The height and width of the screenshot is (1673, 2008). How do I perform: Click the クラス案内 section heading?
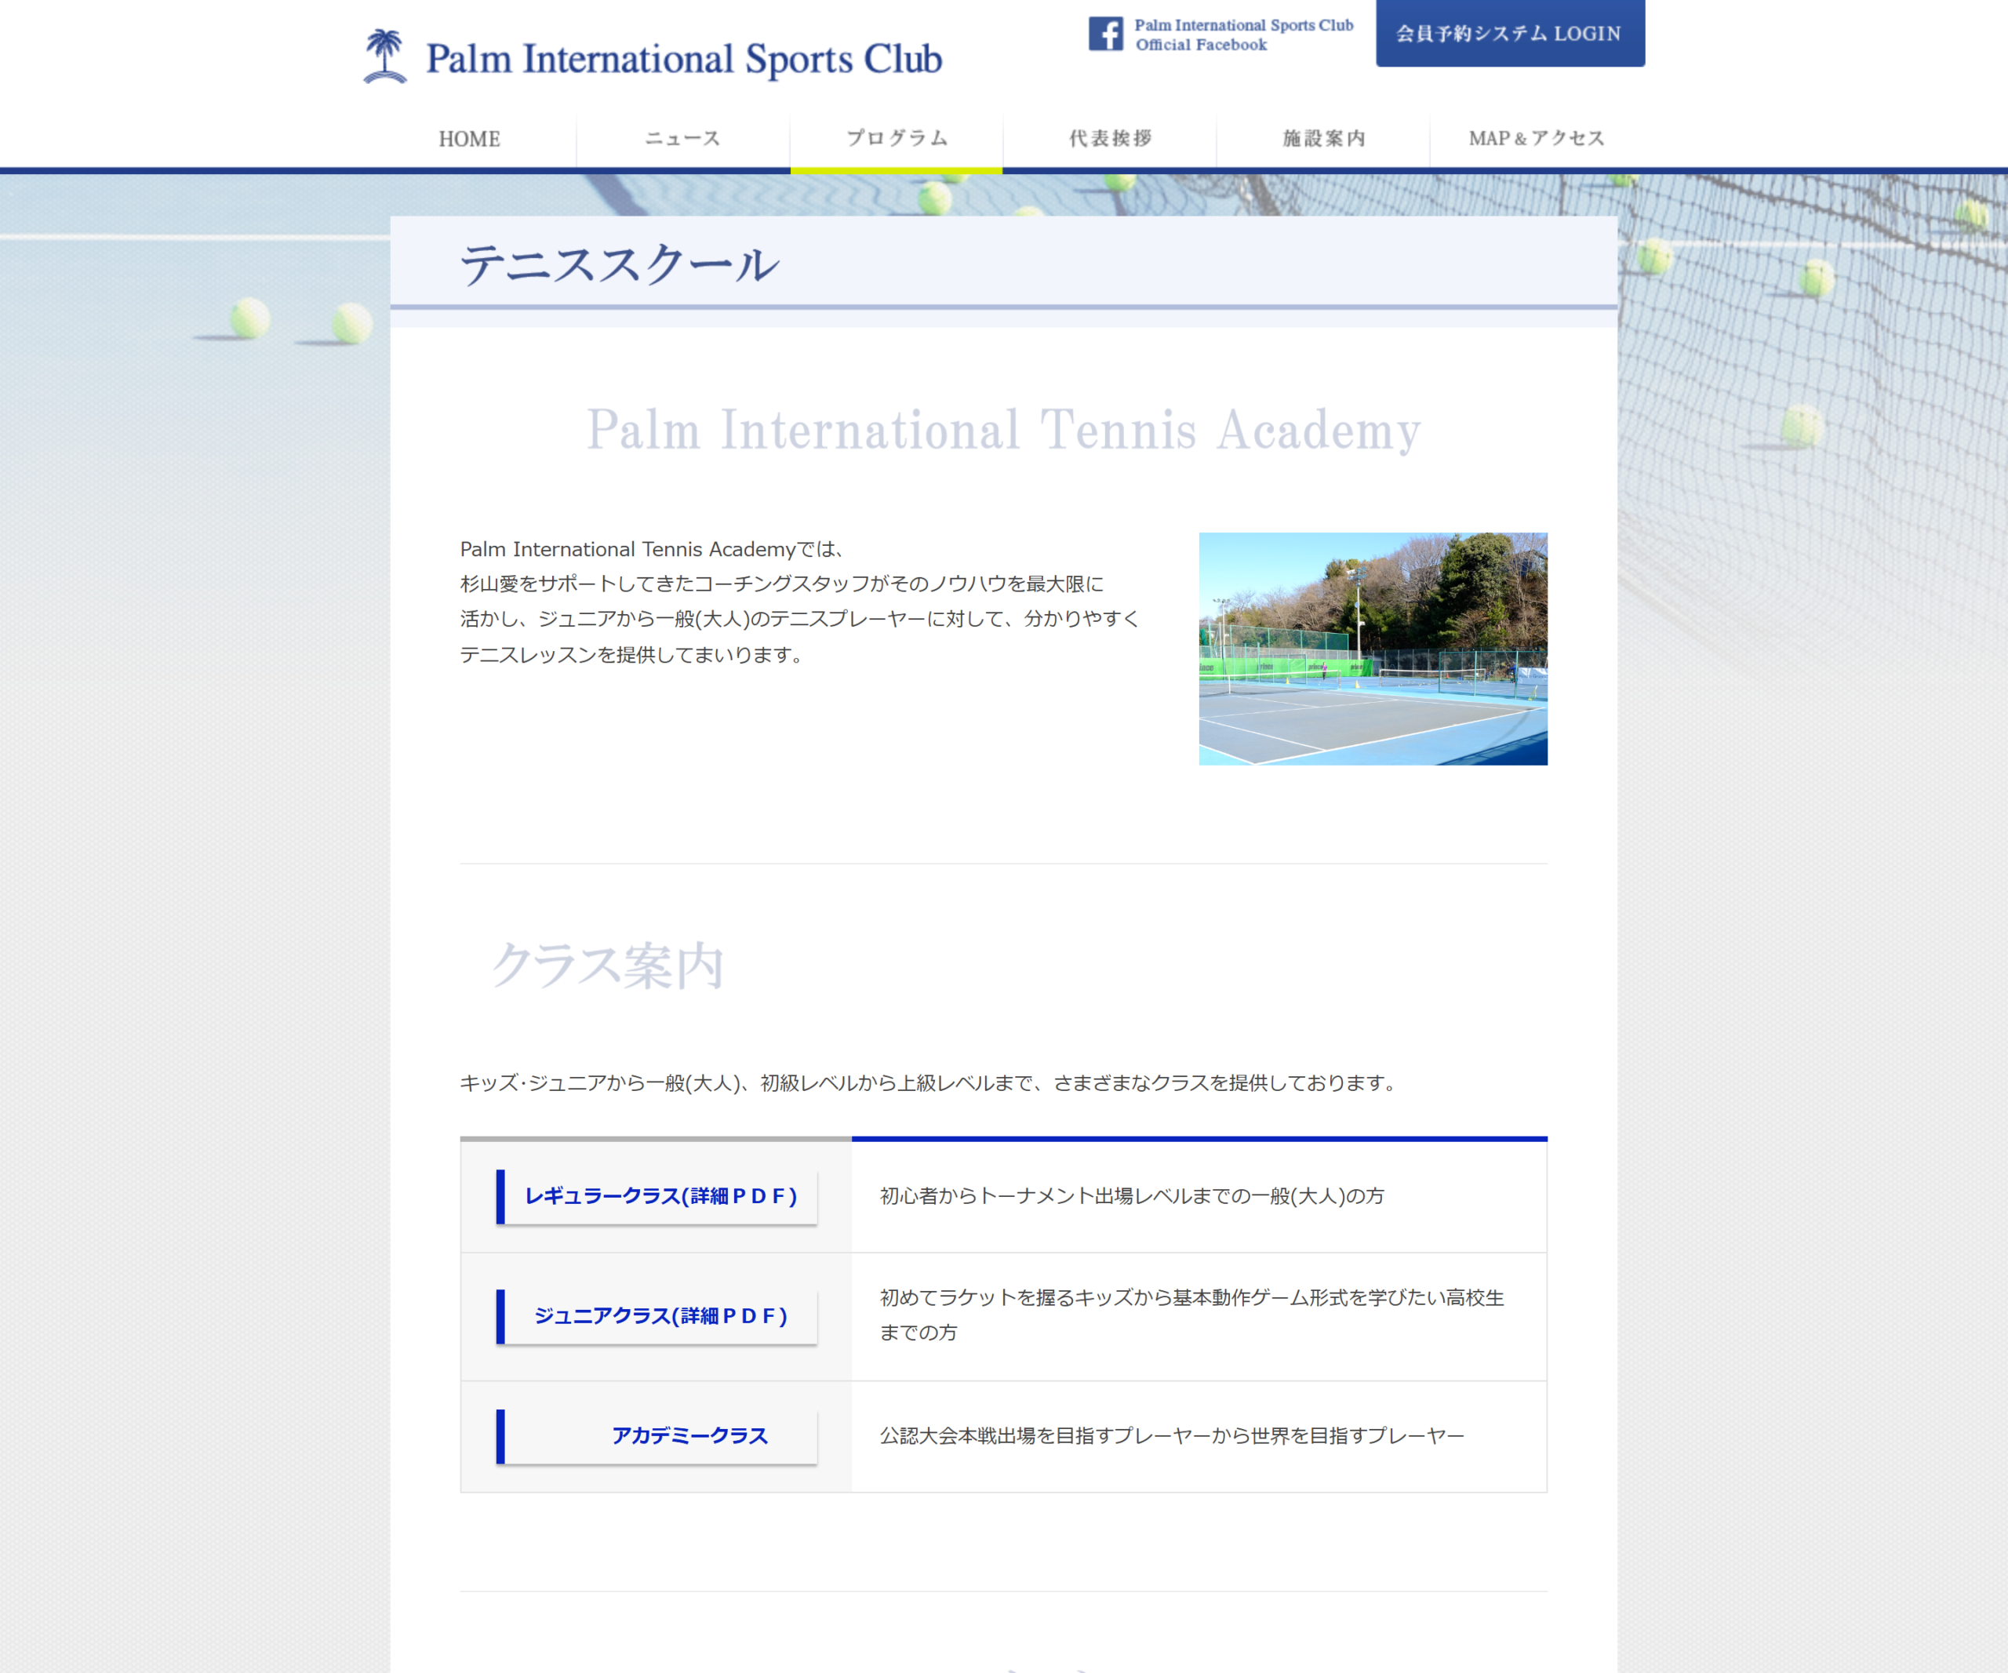(x=607, y=966)
